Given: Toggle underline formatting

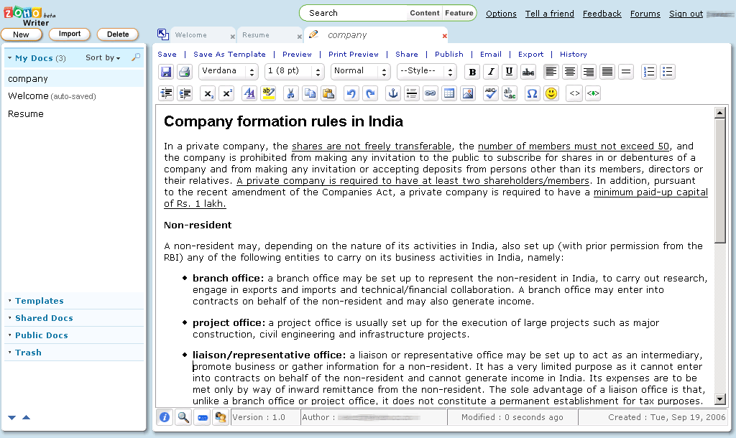Looking at the screenshot, I should (510, 72).
